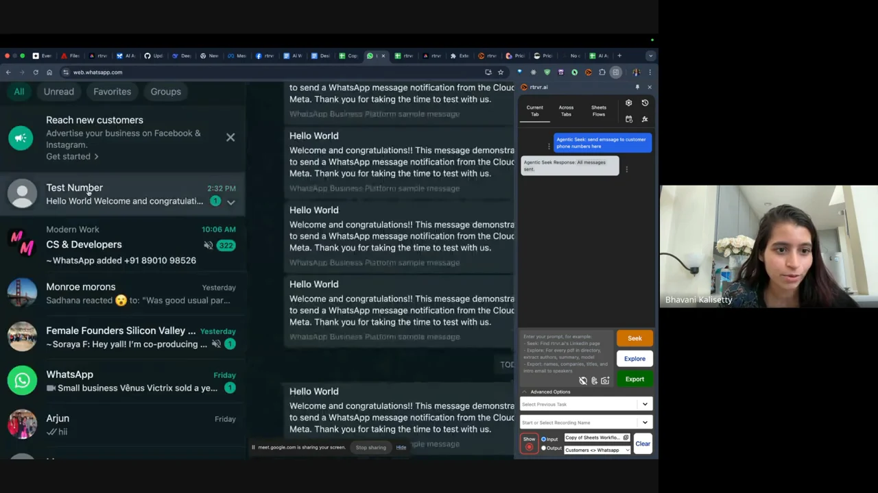878x493 pixels.
Task: Open options for Agentic Seek Response message
Action: click(626, 169)
